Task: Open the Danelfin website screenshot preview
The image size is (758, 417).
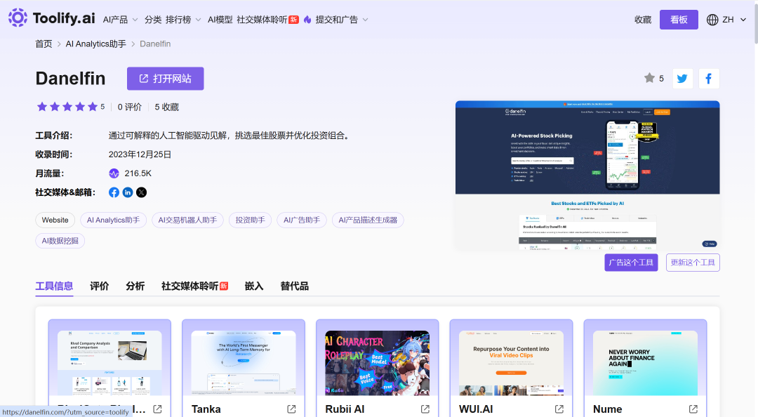Action: (x=587, y=175)
